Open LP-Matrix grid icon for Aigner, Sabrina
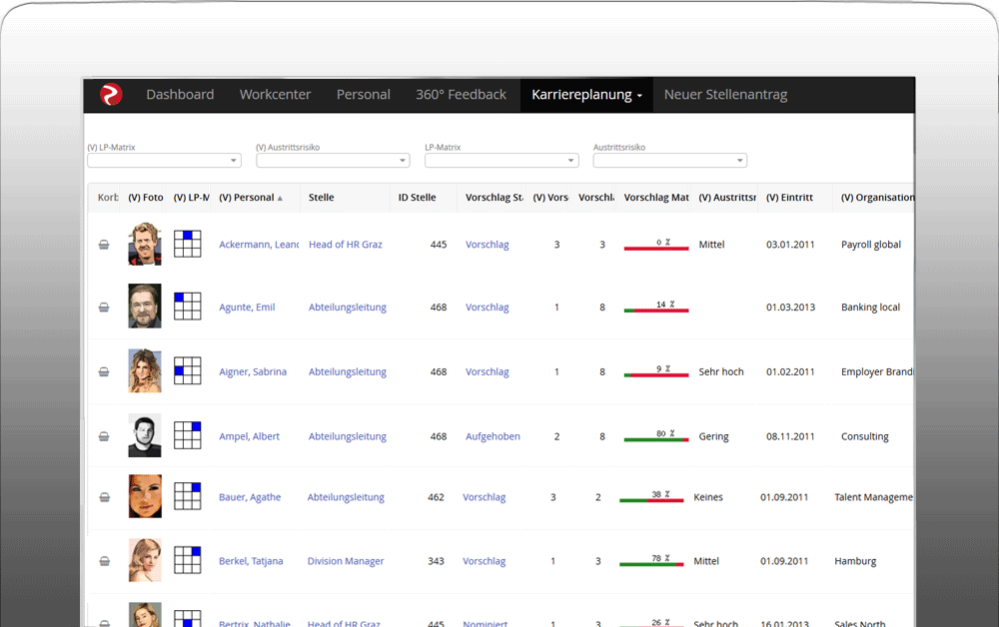999x627 pixels. (x=188, y=370)
